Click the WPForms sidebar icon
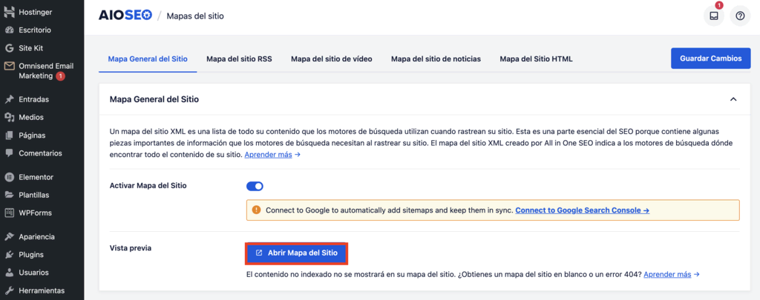Screen dimensions: 760x300 pyautogui.click(x=9, y=213)
